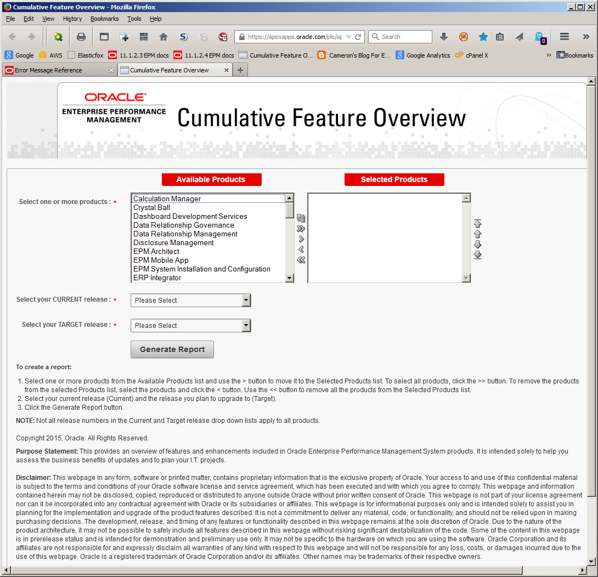The height and width of the screenshot is (577, 598).
Task: Move all products with >> icon
Action: point(301,229)
